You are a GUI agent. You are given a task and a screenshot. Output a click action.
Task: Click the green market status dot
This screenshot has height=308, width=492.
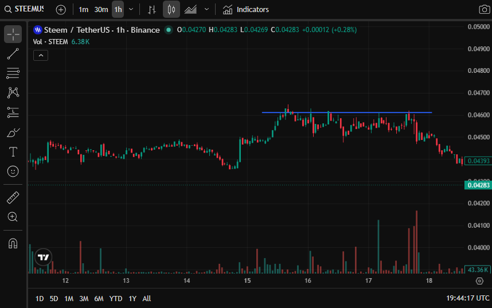point(169,30)
